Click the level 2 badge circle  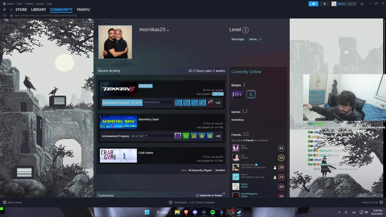click(x=245, y=30)
